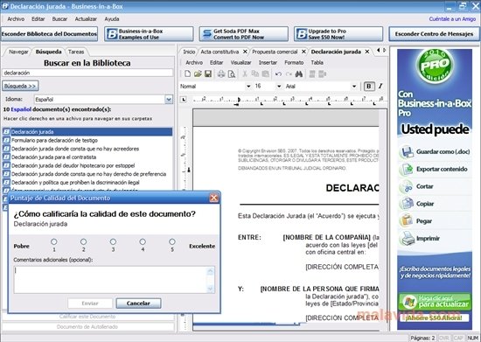Click the Cut scissors toolbar icon
Screen dimensions: 481x342
click(x=245, y=74)
